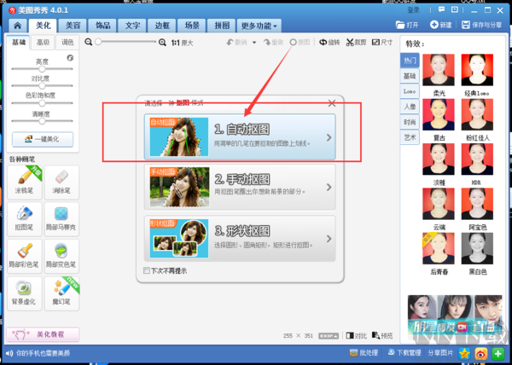Open the 饰品 tab

tap(102, 26)
